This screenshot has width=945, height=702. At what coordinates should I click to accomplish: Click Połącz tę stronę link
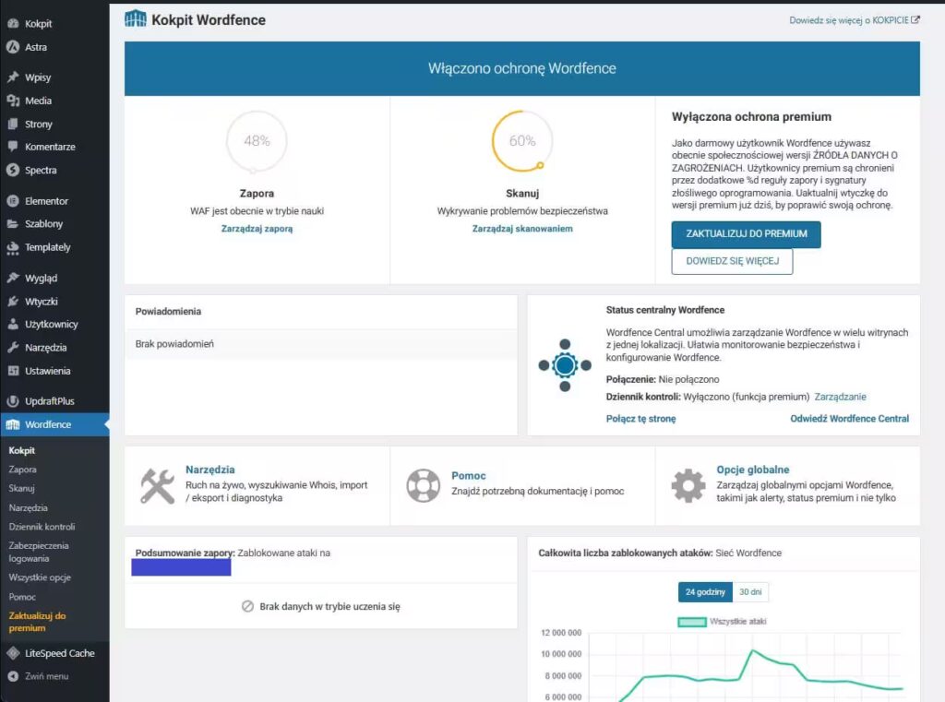tap(640, 419)
